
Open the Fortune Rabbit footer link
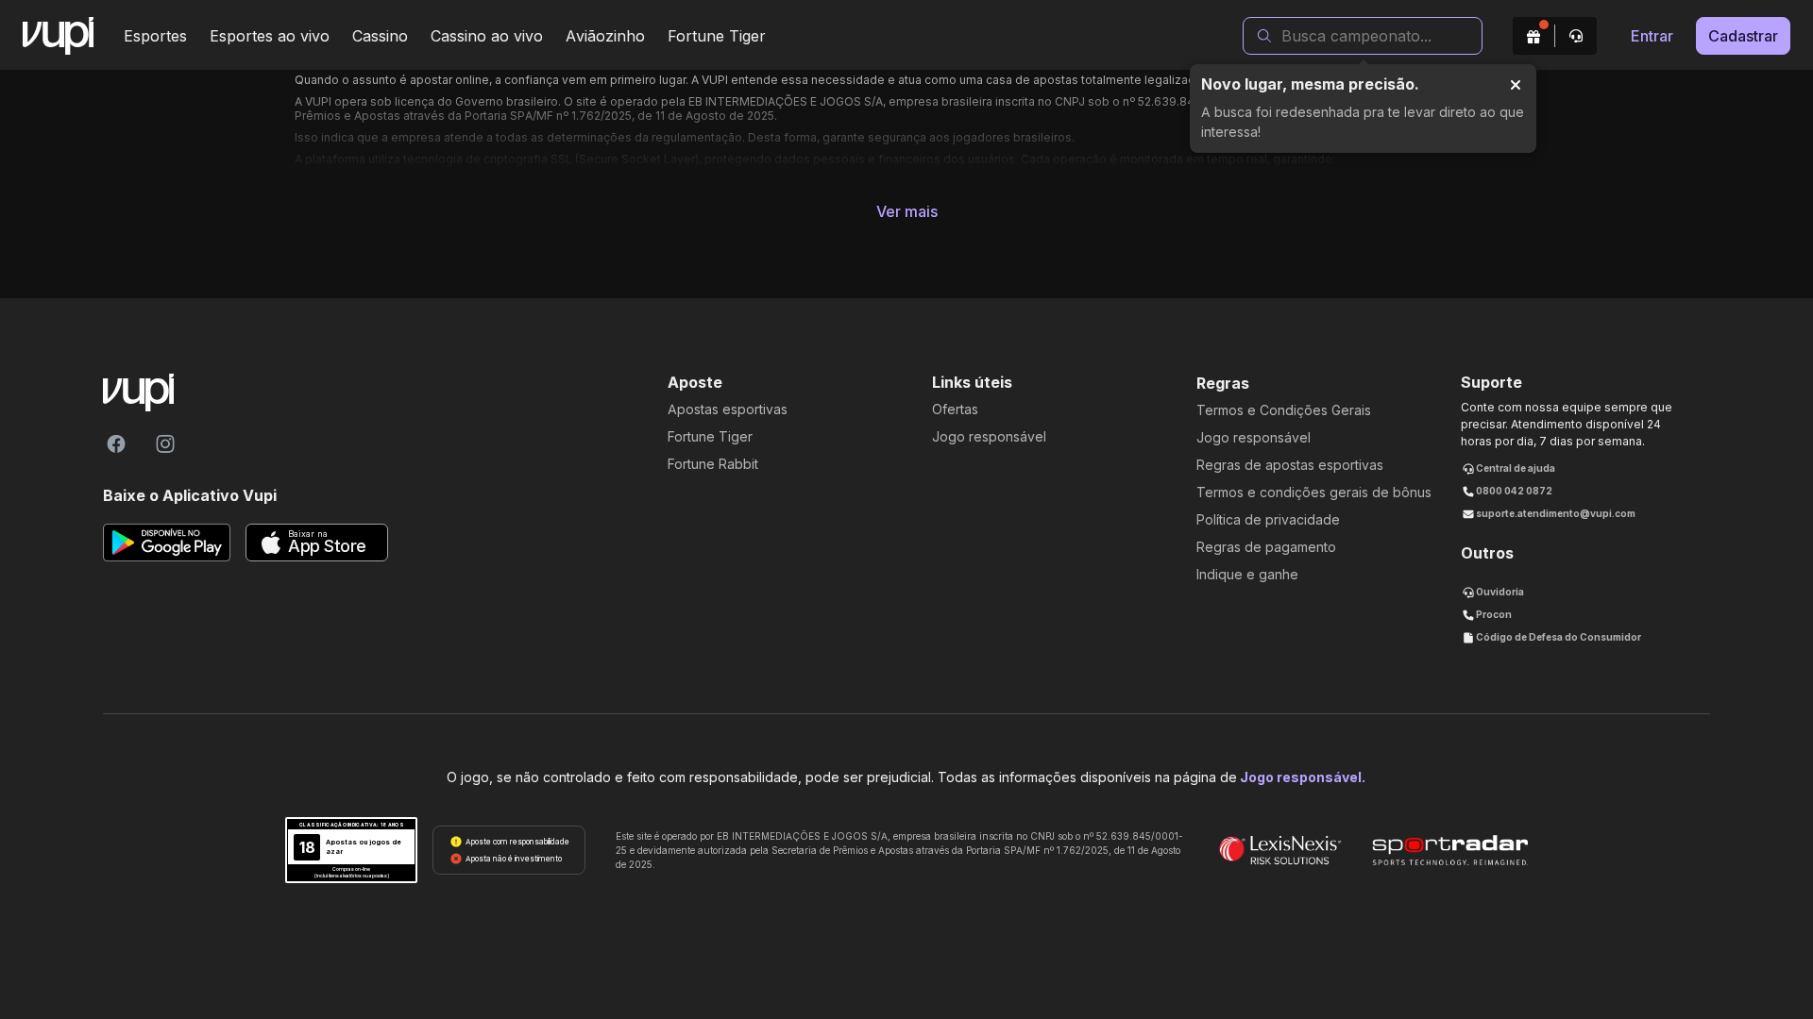[713, 464]
